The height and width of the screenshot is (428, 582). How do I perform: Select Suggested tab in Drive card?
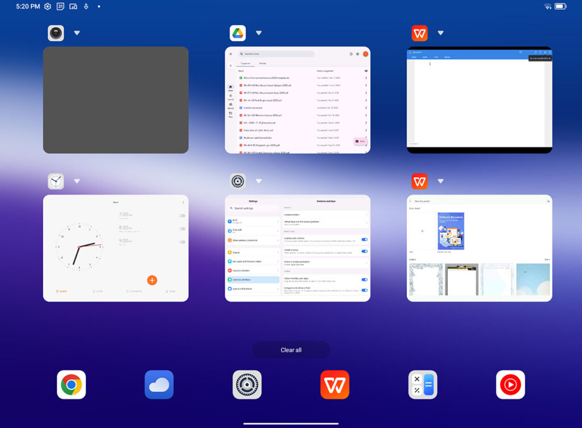246,64
